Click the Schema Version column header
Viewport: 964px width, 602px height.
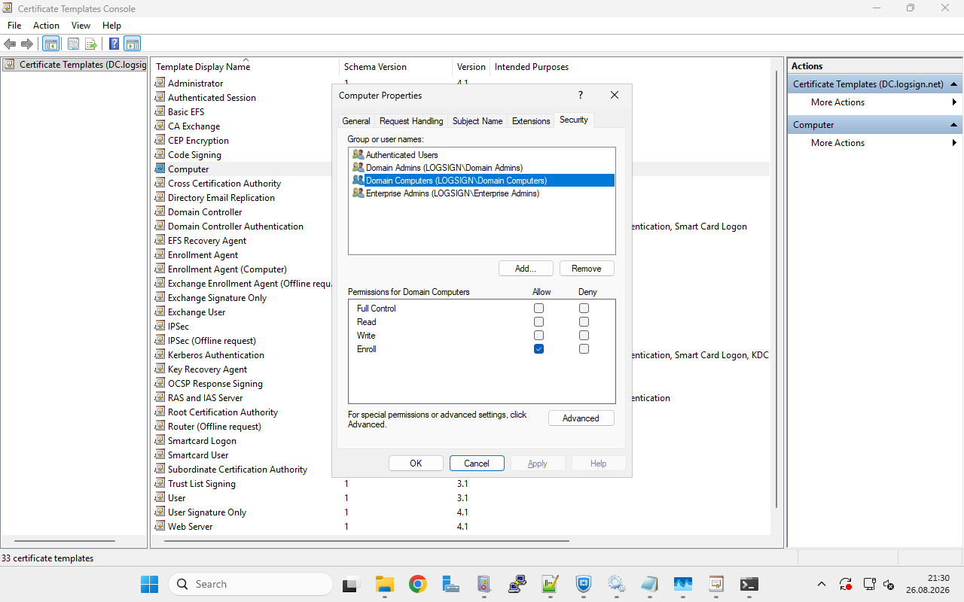[x=375, y=66]
